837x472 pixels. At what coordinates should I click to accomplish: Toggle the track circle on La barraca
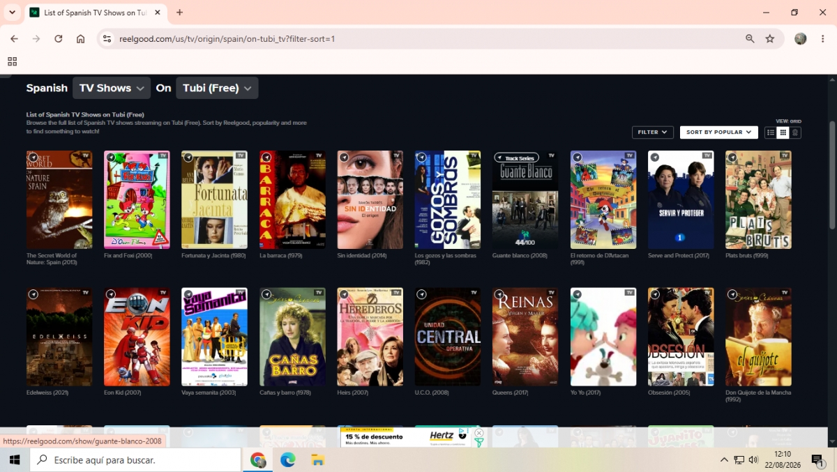(266, 158)
